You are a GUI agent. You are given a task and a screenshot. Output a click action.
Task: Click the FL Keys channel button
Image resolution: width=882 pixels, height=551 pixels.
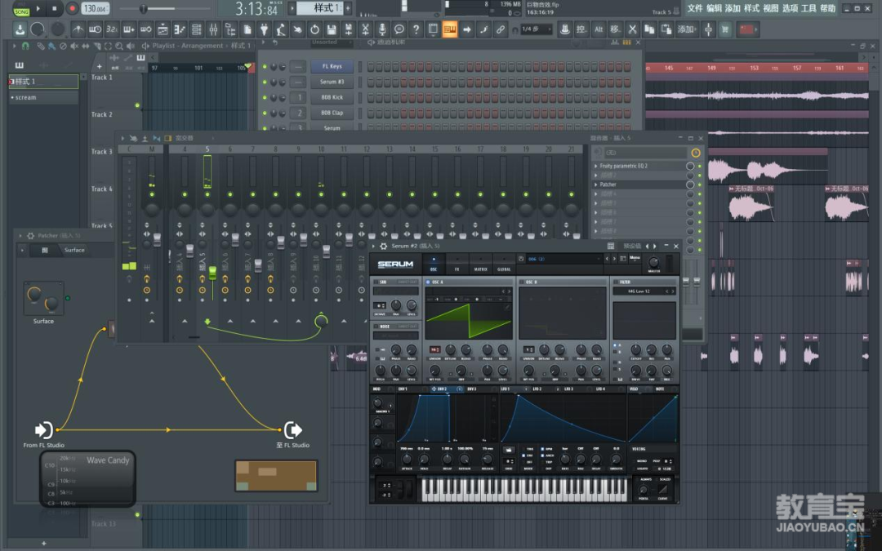(332, 66)
